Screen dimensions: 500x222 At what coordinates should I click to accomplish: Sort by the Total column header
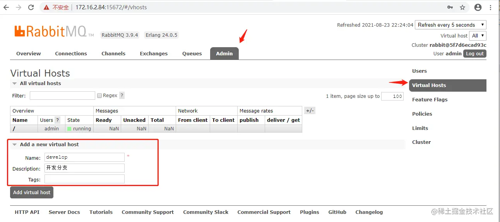(157, 120)
